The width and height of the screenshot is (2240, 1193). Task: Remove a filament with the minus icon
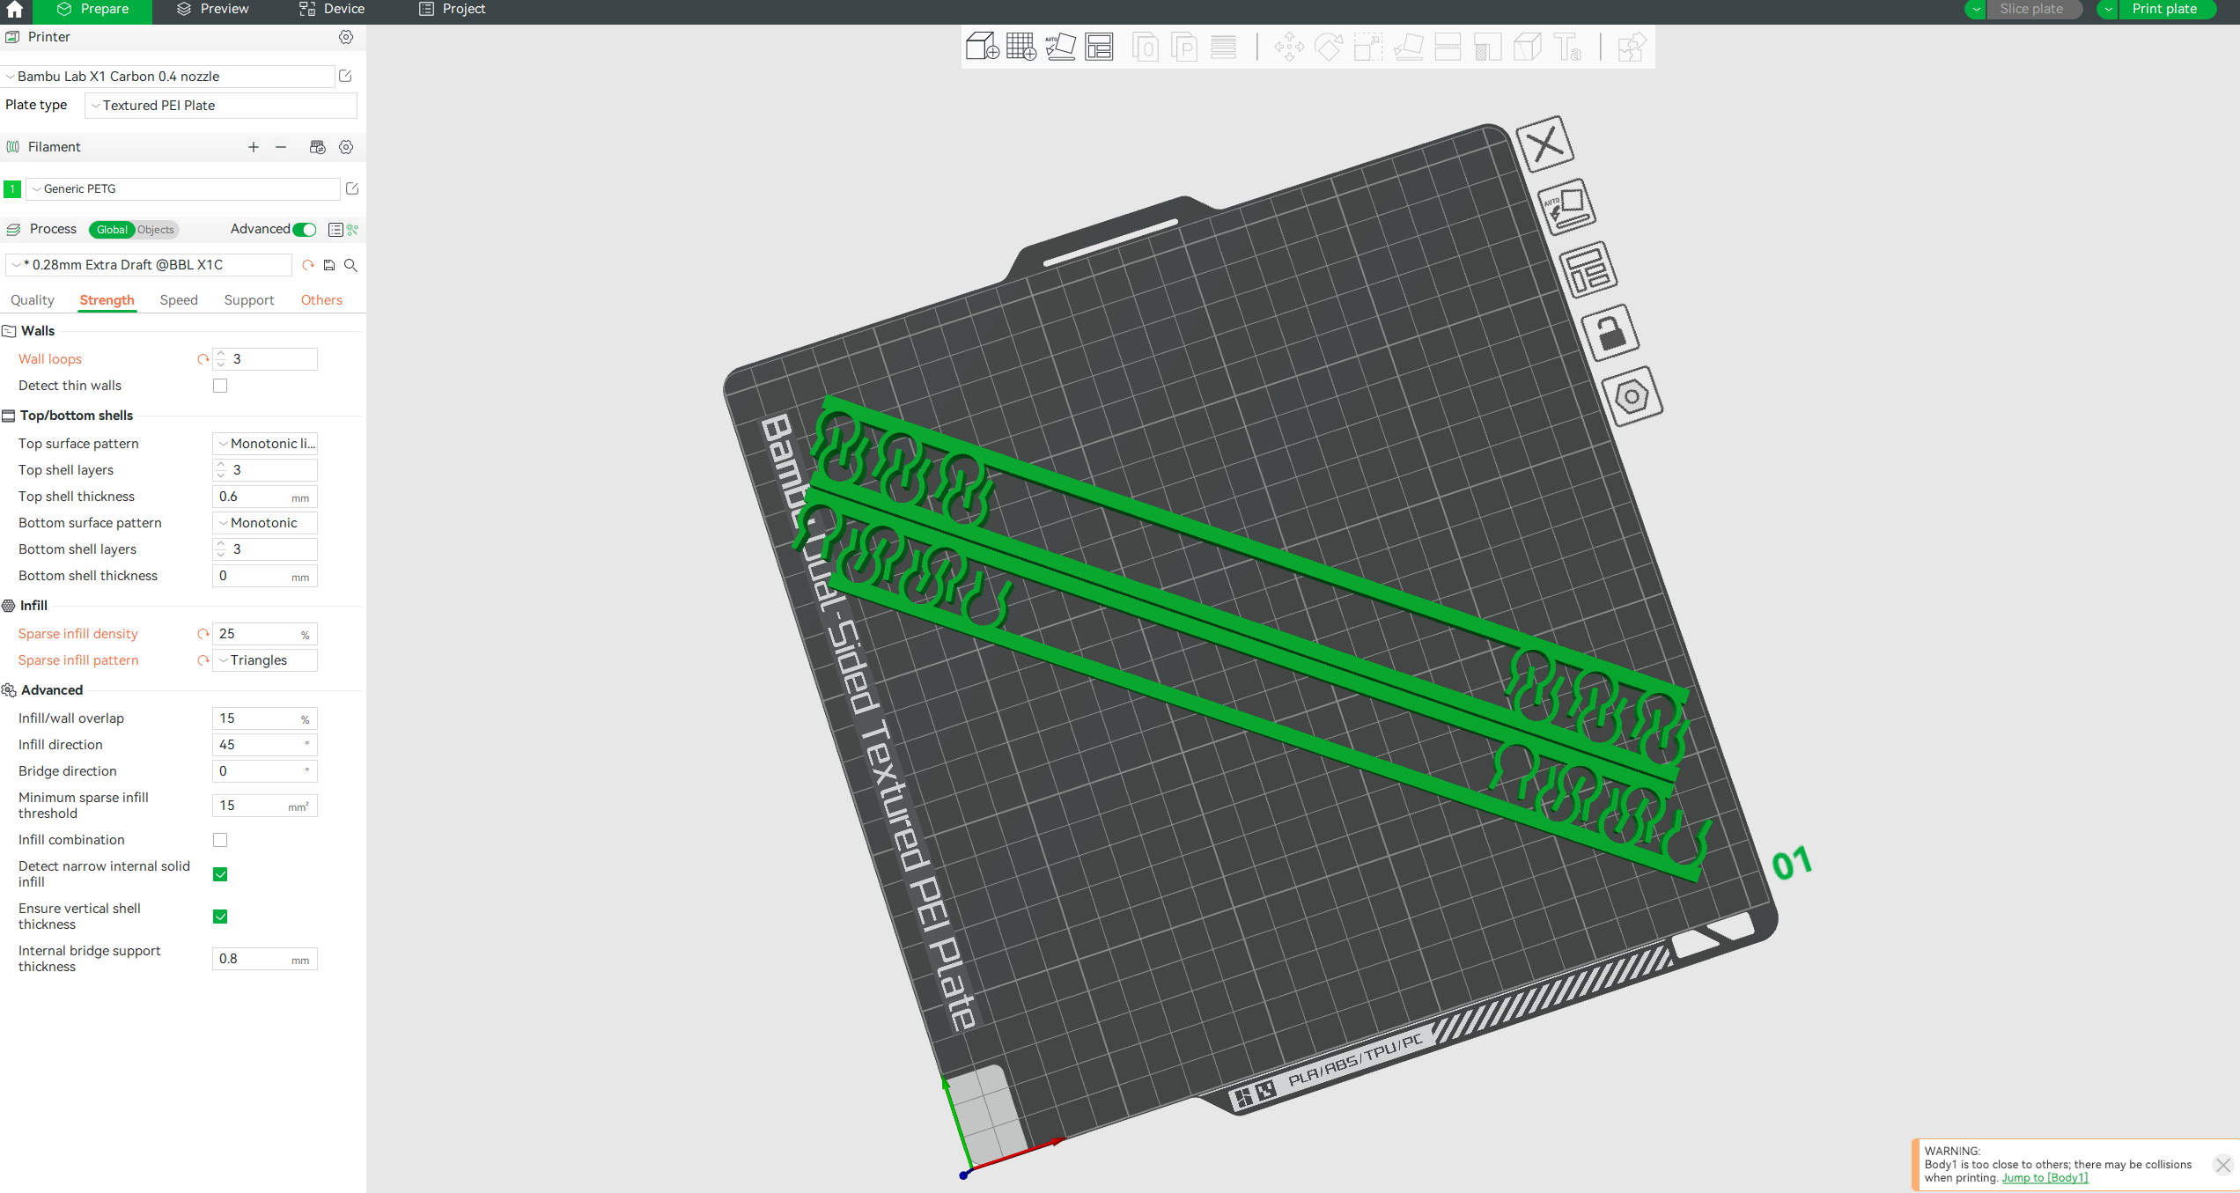tap(281, 147)
